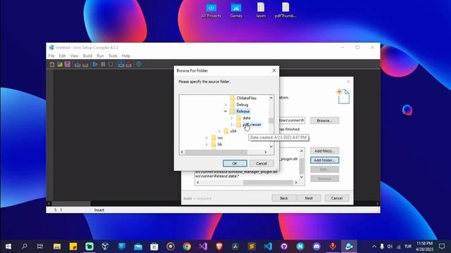Click the Target Setup toolbar icon
Viewport: 451px width, 253px height.
pyautogui.click(x=121, y=64)
